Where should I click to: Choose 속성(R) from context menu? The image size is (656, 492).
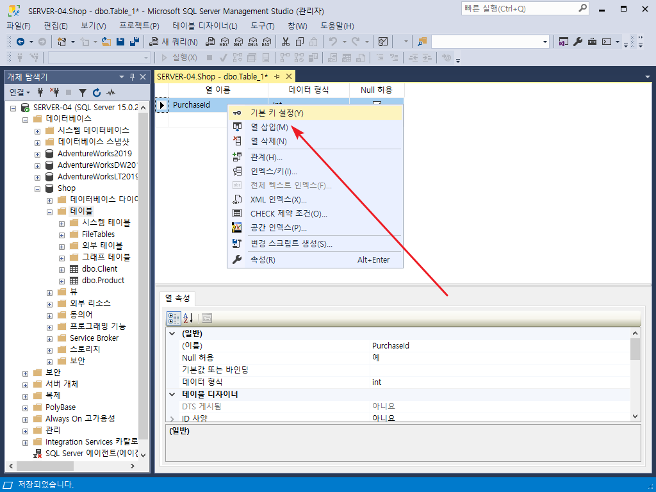315,260
